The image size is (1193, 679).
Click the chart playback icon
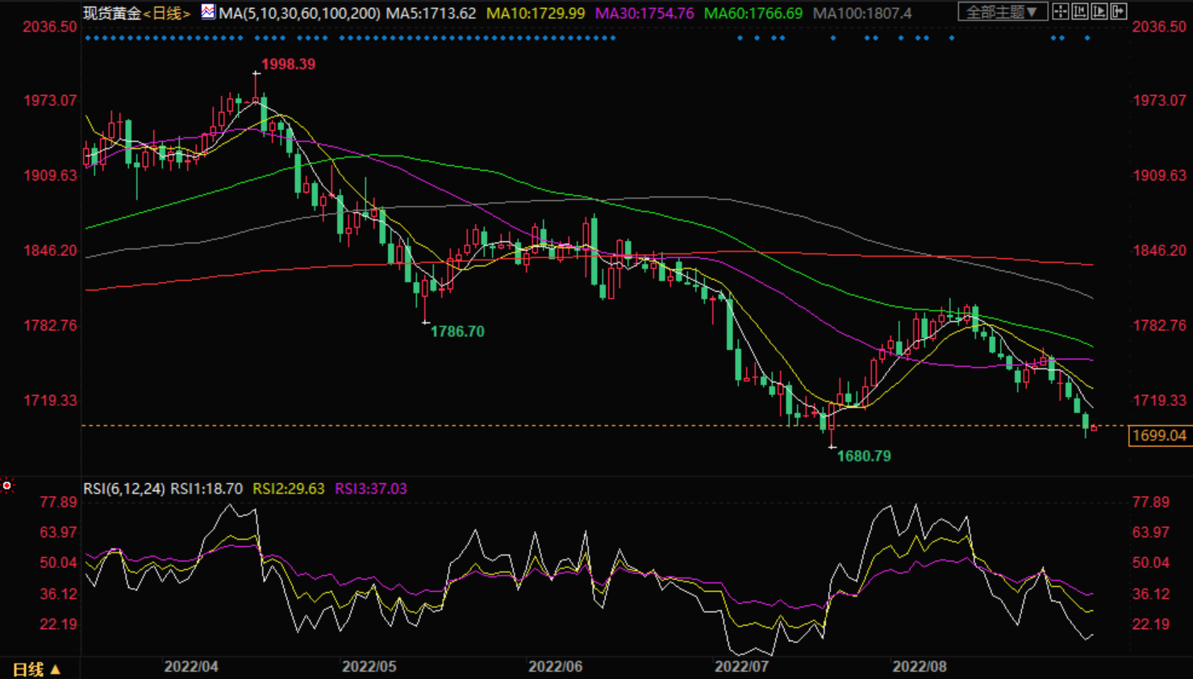pyautogui.click(x=1099, y=11)
